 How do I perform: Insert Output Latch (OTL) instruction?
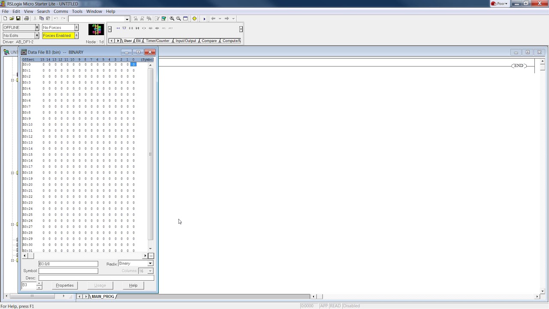(x=151, y=28)
